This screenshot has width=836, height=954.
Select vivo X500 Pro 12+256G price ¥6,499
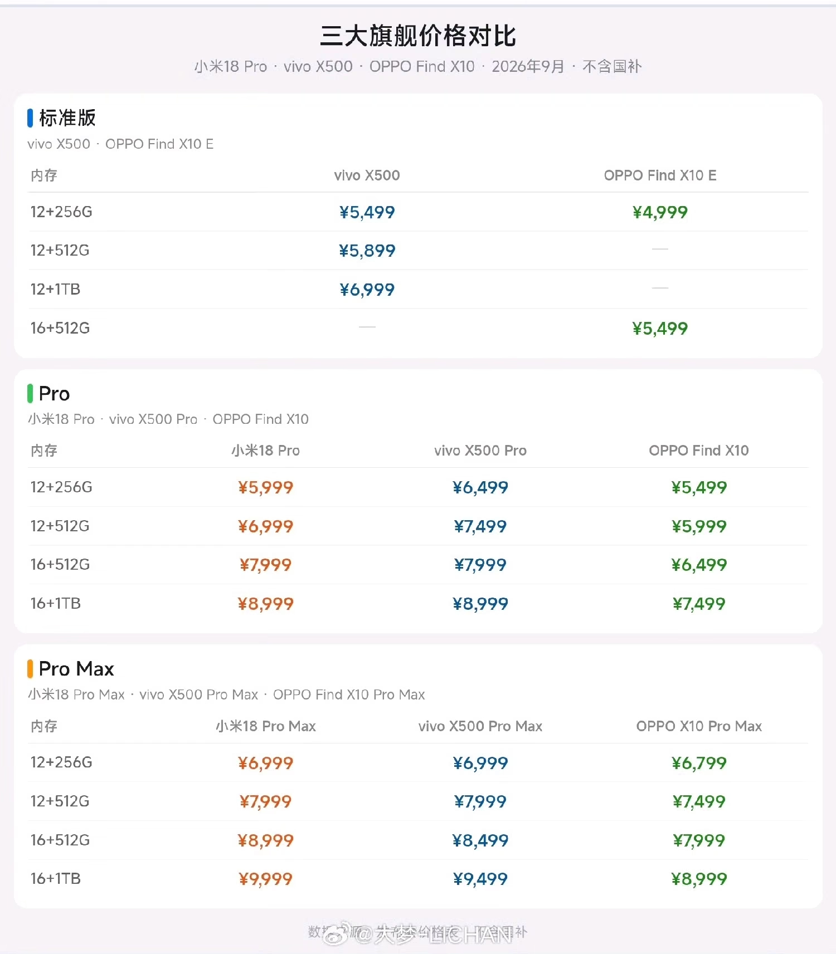[480, 487]
